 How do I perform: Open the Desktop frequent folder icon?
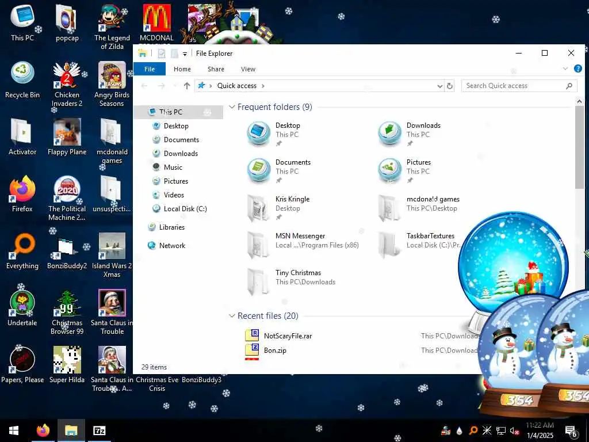point(258,134)
